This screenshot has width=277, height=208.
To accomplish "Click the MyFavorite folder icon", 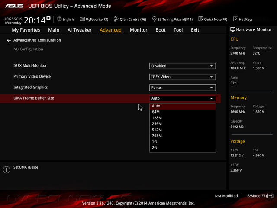I will click(82, 19).
